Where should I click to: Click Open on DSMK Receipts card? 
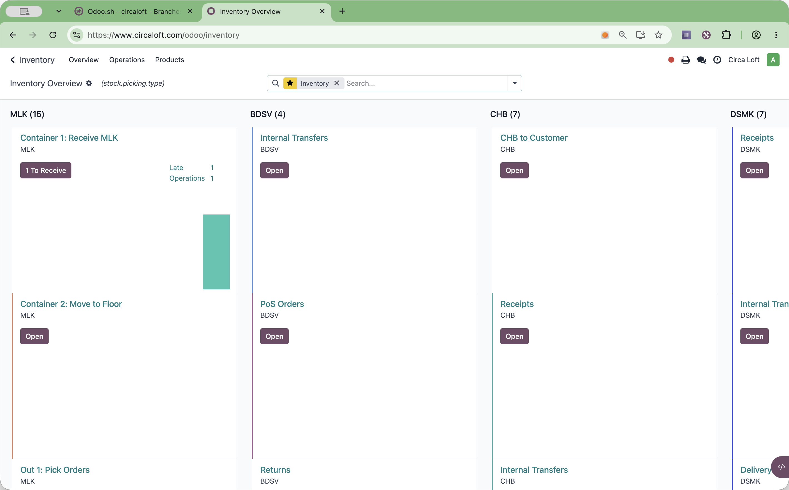pyautogui.click(x=755, y=170)
